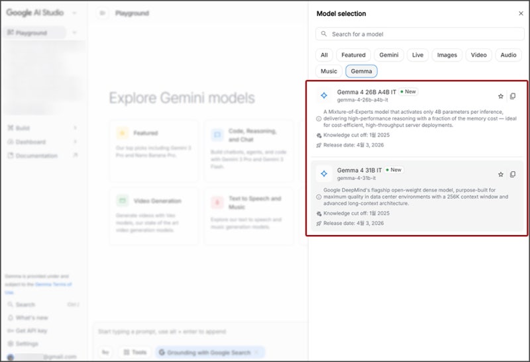The width and height of the screenshot is (530, 362).
Task: Select the All filter chip
Action: point(324,55)
